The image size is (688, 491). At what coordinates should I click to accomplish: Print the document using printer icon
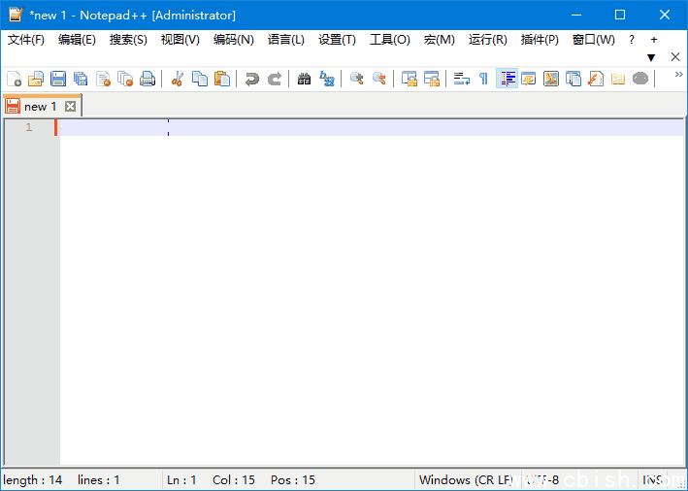click(147, 79)
